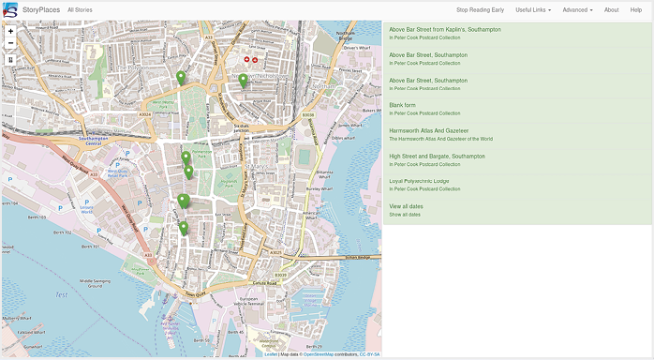Open green marker beside Palmerston Park
This screenshot has width=654, height=360.
tap(186, 158)
